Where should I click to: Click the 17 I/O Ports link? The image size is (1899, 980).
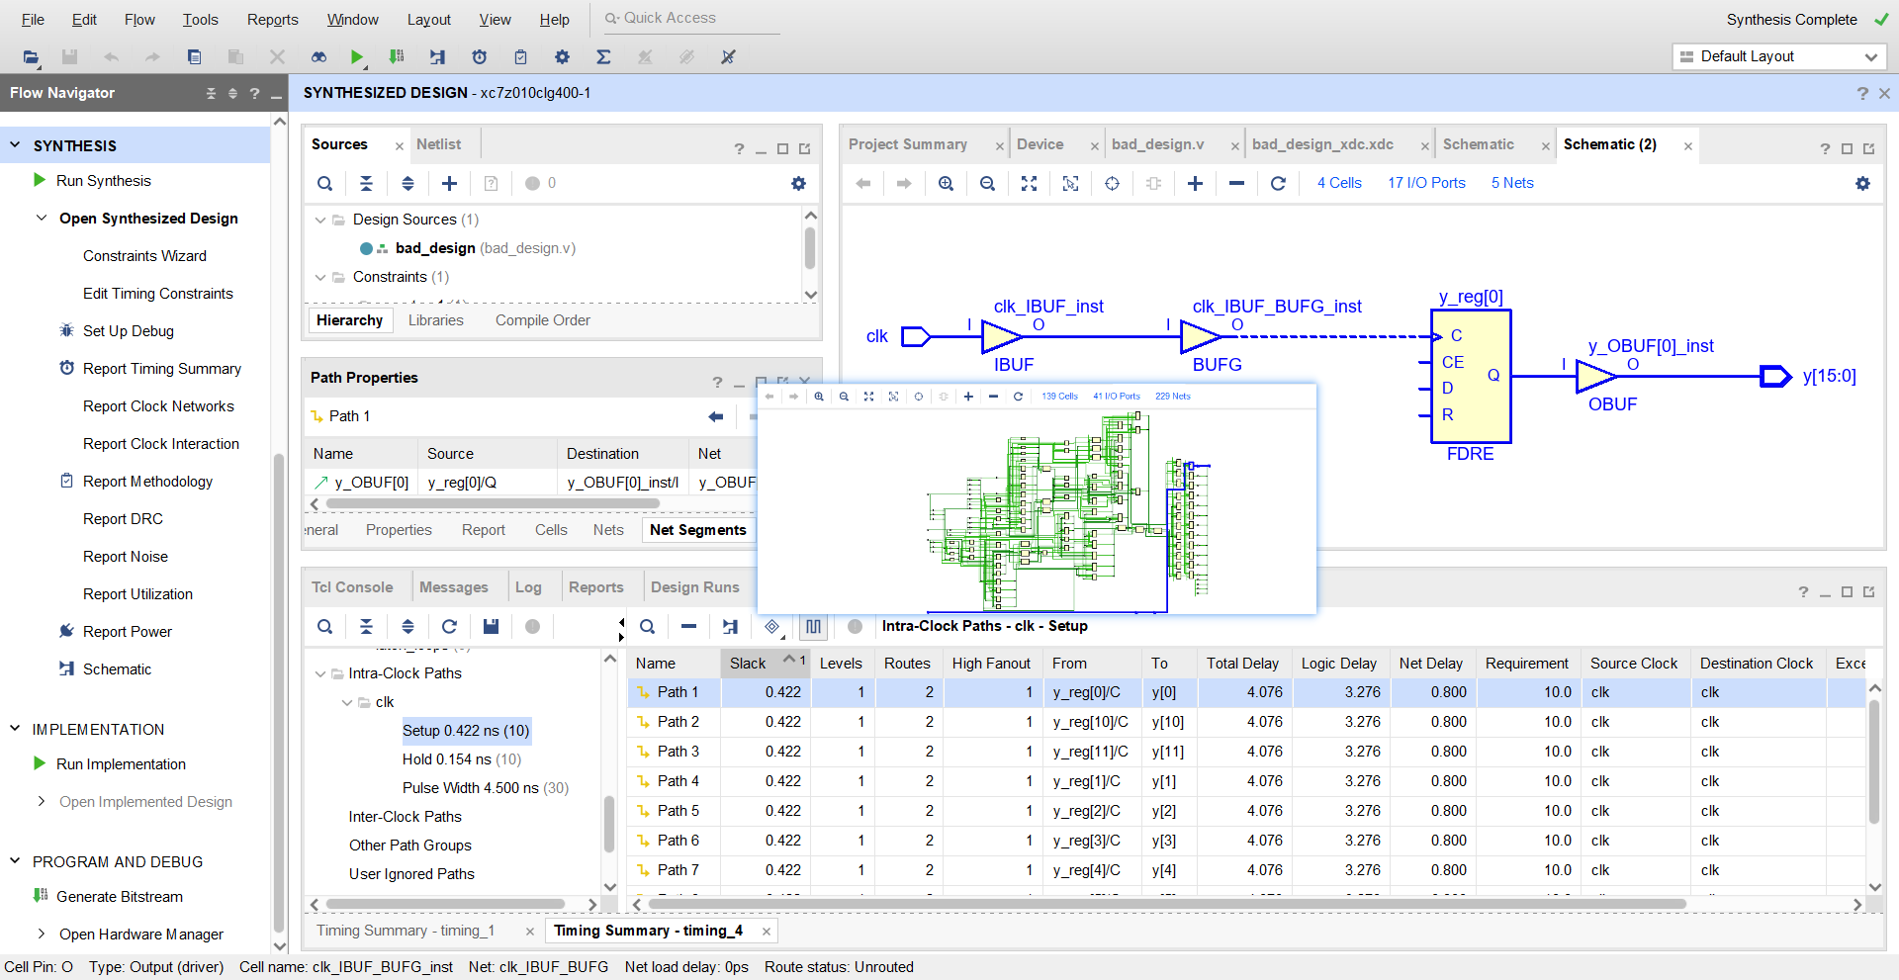pos(1426,183)
